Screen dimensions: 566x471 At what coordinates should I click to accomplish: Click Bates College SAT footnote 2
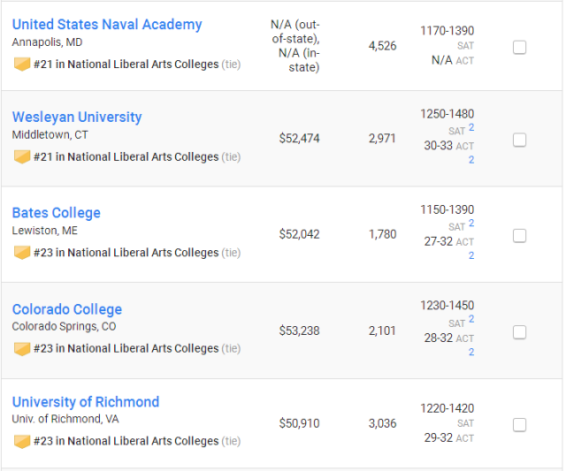(471, 224)
